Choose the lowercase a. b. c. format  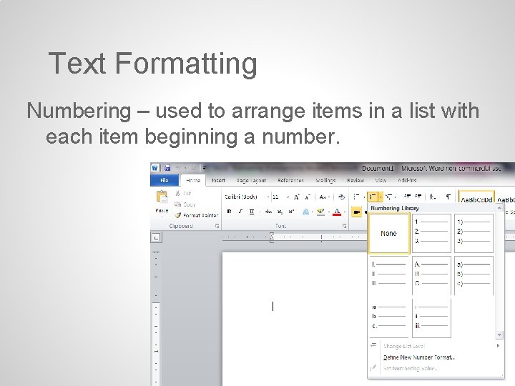(389, 318)
